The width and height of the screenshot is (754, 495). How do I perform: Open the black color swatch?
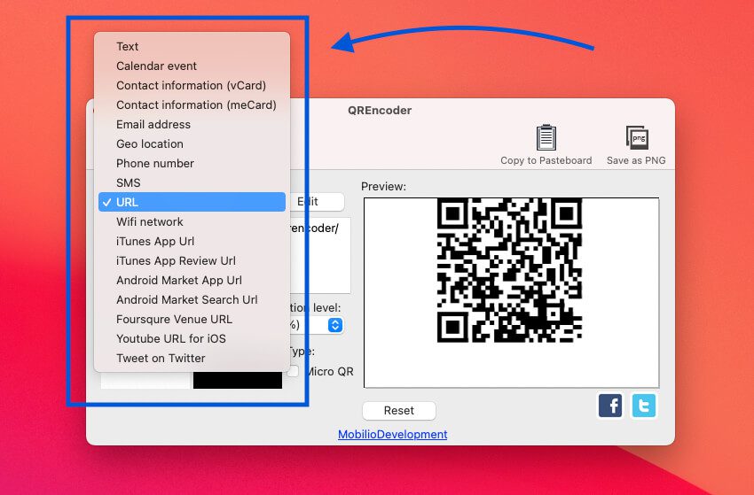tap(238, 380)
